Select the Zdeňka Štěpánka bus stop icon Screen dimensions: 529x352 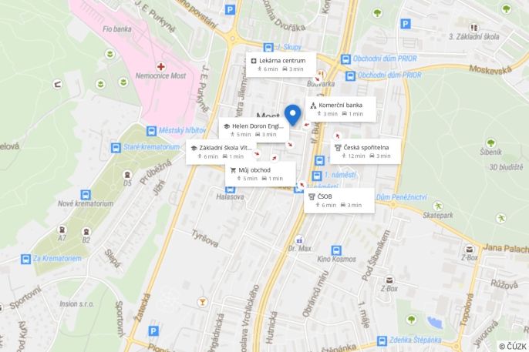[x=382, y=340]
